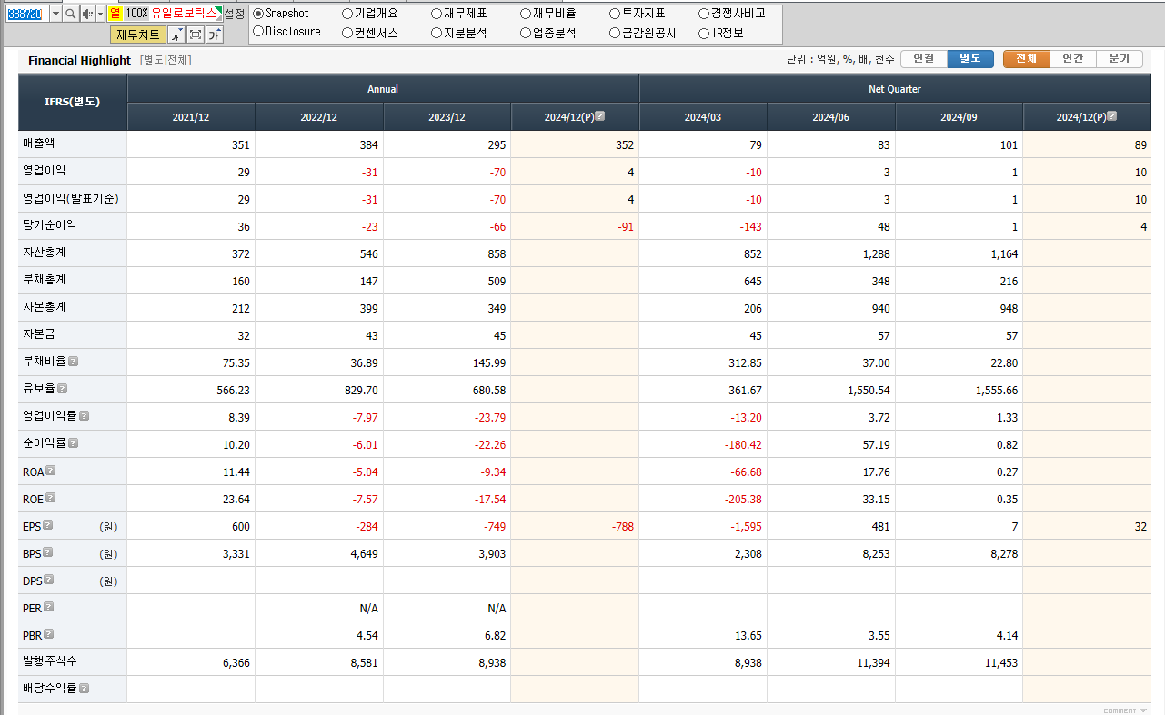Switch to the 연간 period tab
The width and height of the screenshot is (1165, 715).
tap(1073, 58)
